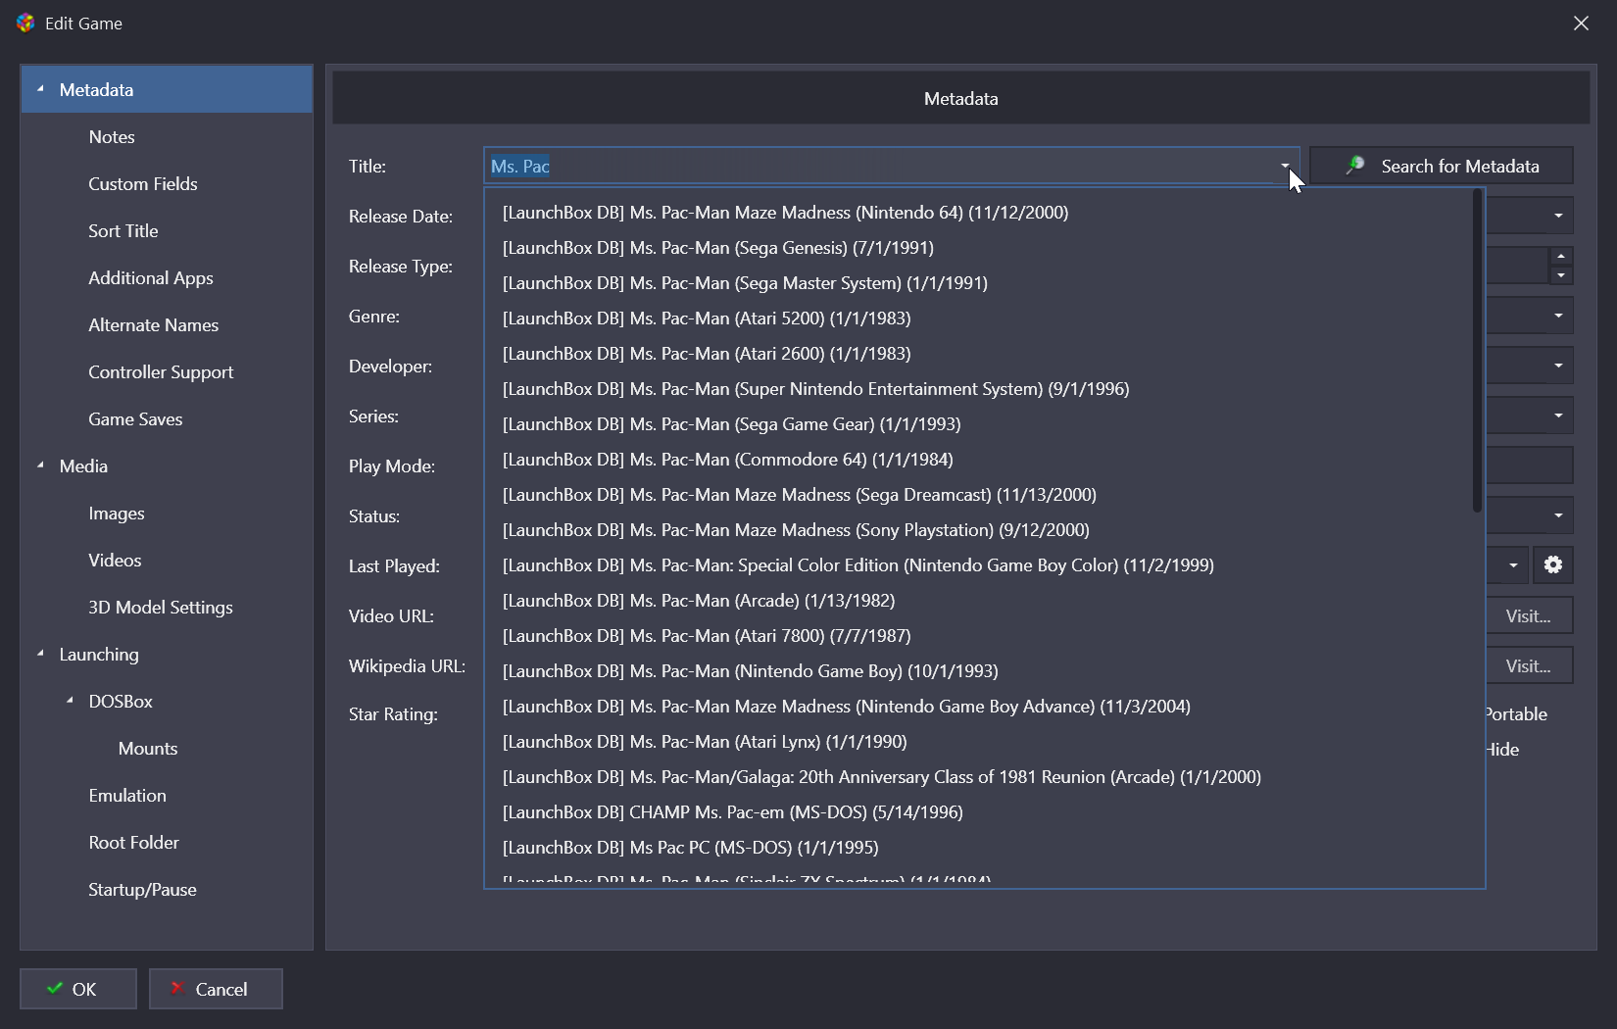Click the Search for Metadata button
Viewport: 1617px width, 1029px height.
click(x=1441, y=166)
